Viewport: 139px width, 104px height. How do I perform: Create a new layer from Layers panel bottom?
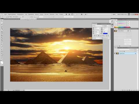click(134, 90)
